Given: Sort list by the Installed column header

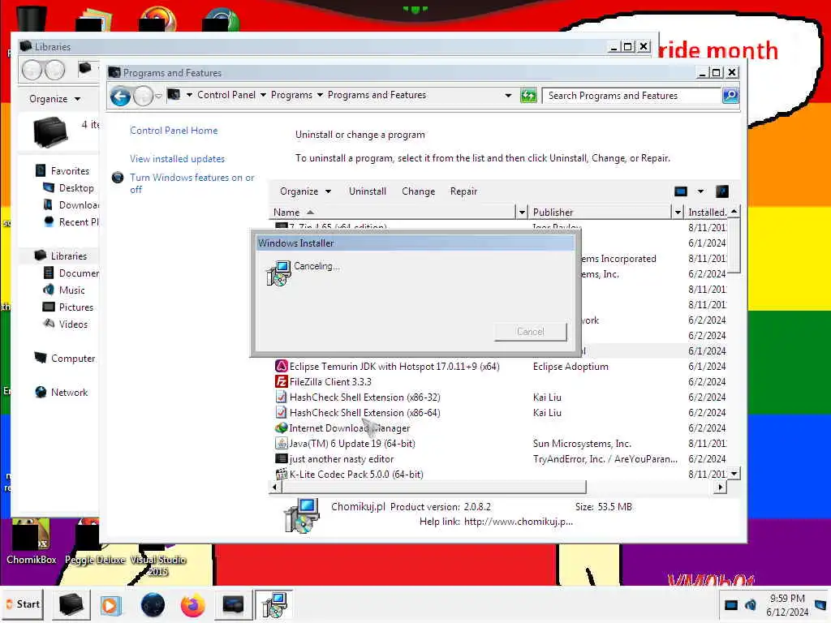Looking at the screenshot, I should click(x=706, y=213).
